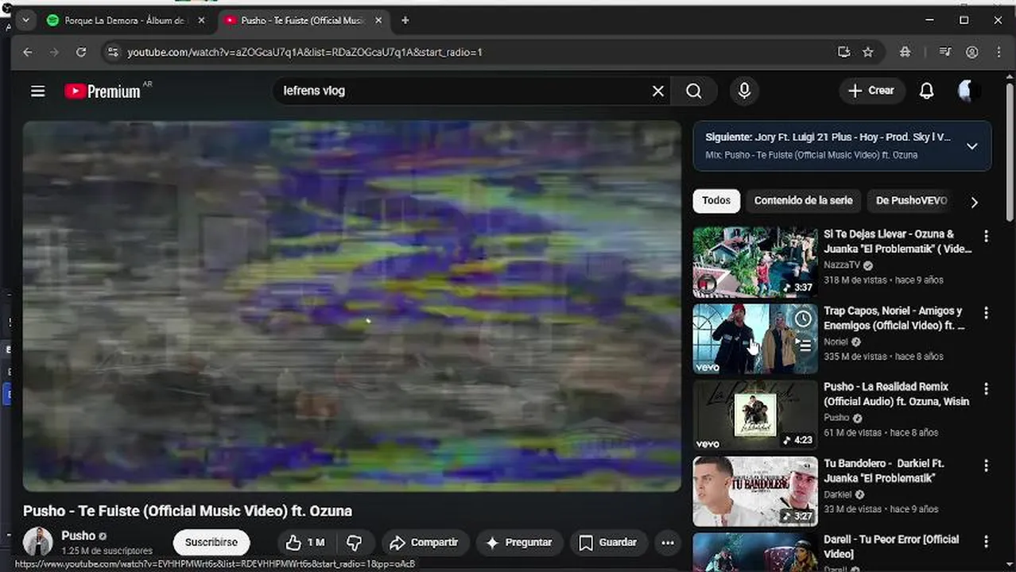This screenshot has width=1016, height=572.
Task: Open Pusho channel avatar
Action: point(37,541)
